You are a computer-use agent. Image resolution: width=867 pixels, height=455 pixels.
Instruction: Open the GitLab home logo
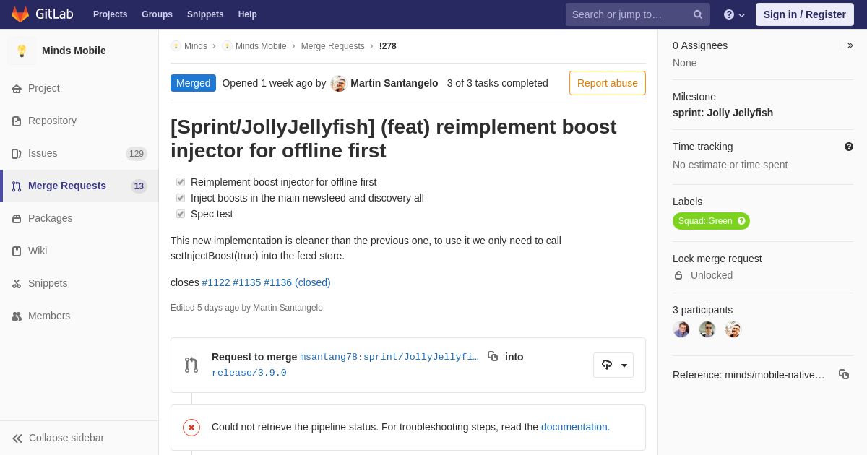41,14
